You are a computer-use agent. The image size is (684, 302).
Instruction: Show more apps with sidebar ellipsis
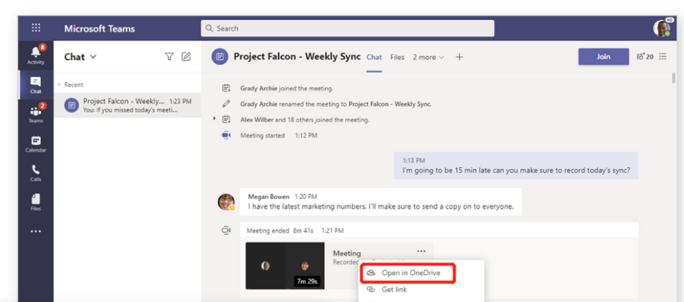(35, 232)
